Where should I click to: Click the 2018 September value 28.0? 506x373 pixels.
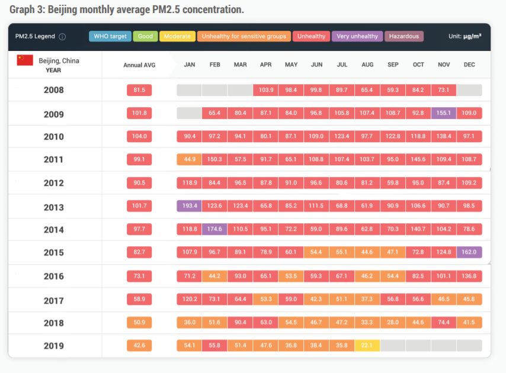(393, 323)
